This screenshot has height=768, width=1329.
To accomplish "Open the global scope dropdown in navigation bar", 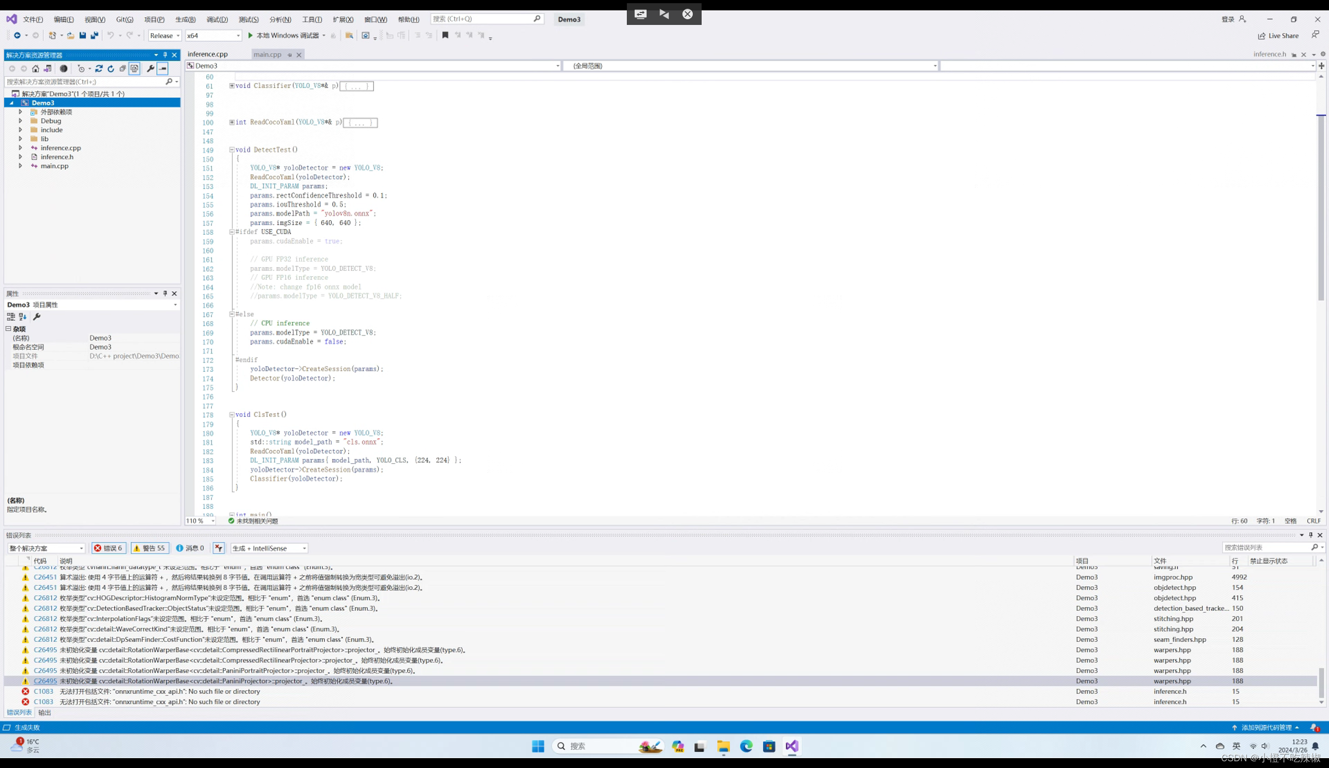I will point(750,66).
